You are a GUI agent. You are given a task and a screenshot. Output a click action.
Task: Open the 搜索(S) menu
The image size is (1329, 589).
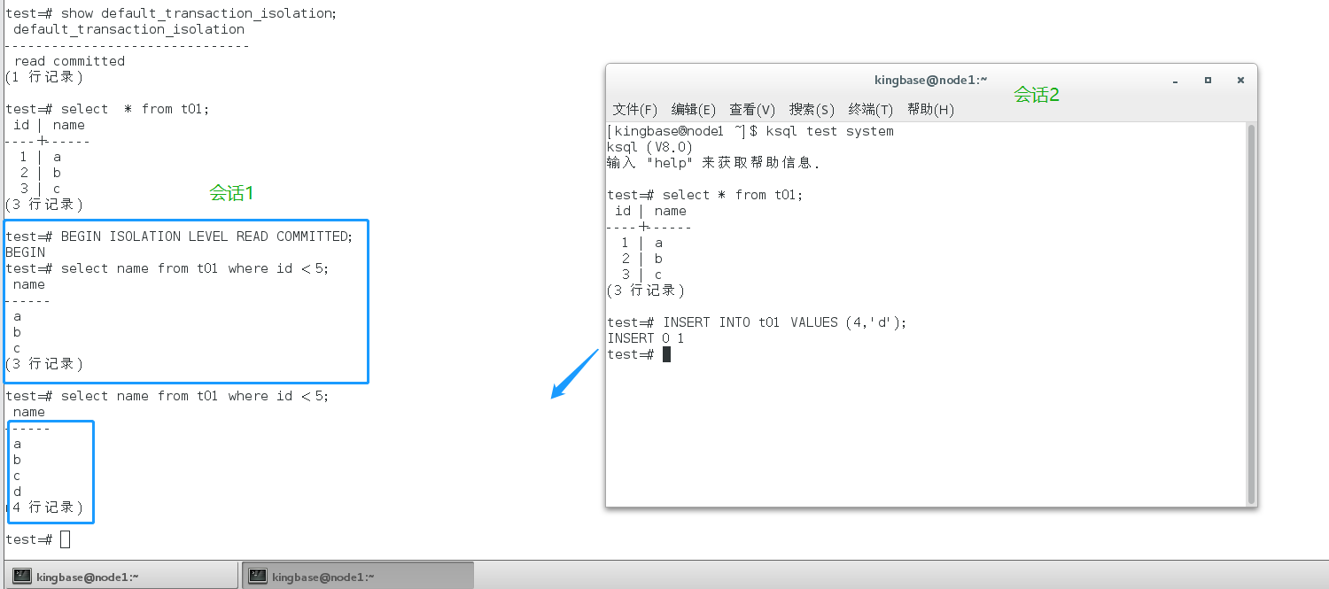(812, 110)
